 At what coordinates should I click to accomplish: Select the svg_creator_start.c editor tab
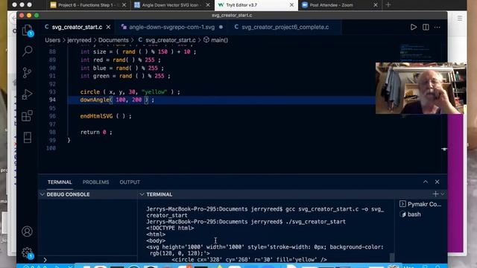coord(77,27)
